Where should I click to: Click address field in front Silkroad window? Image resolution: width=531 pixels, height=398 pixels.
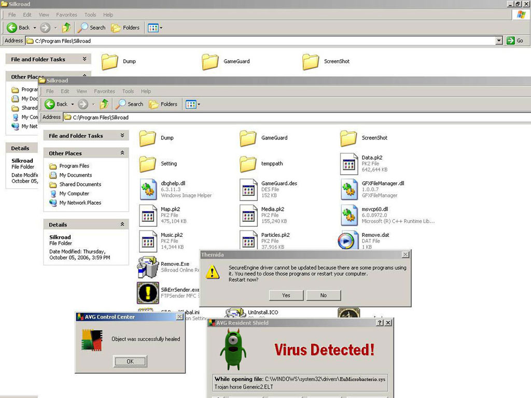297,118
